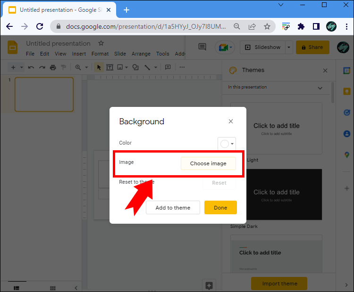Viewport: 354px width, 292px height.
Task: Open the toolbar More options dots
Action: coord(182,67)
